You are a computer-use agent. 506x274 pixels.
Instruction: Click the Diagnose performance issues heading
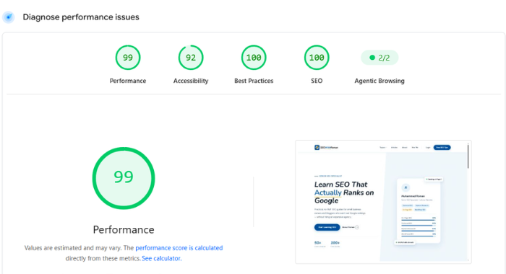point(81,17)
